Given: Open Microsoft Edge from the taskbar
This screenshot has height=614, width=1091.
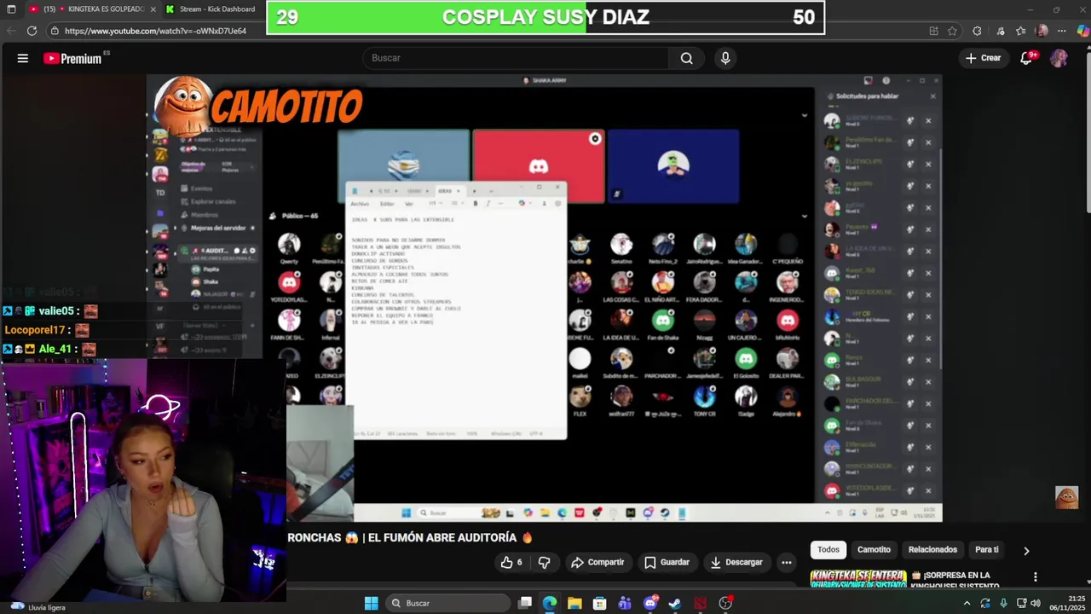Looking at the screenshot, I should (x=550, y=603).
